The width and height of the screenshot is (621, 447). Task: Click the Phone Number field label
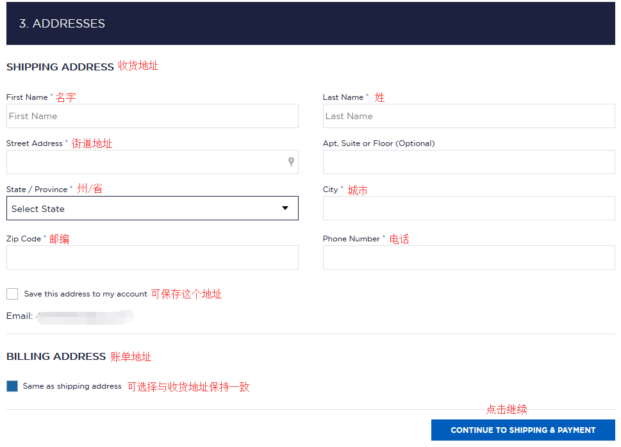351,239
